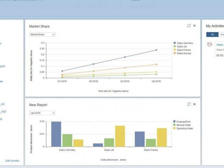Open the Sales activity link in My Activities
Image resolution: width=224 pixels, height=168 pixels.
point(220,45)
